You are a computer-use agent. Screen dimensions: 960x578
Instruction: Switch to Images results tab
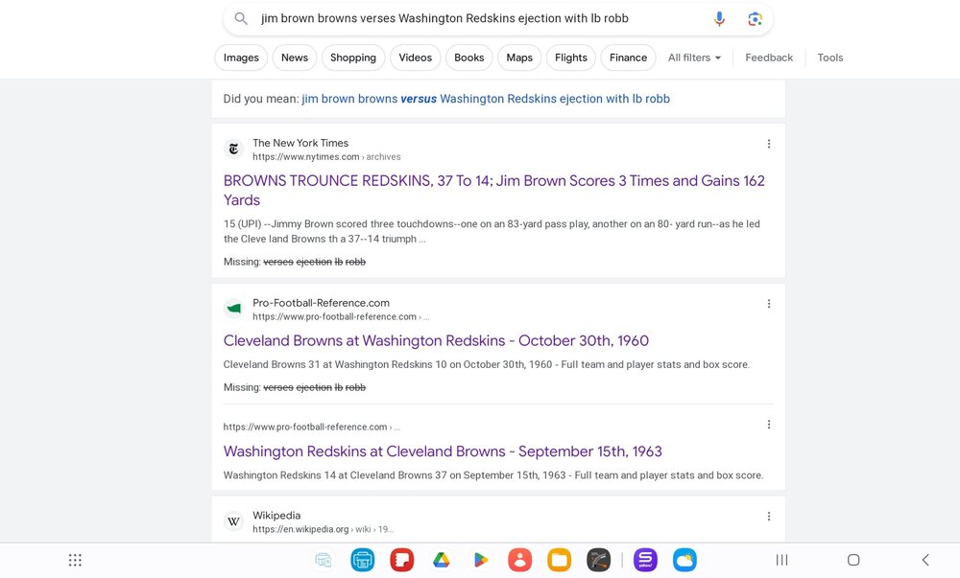click(x=241, y=58)
